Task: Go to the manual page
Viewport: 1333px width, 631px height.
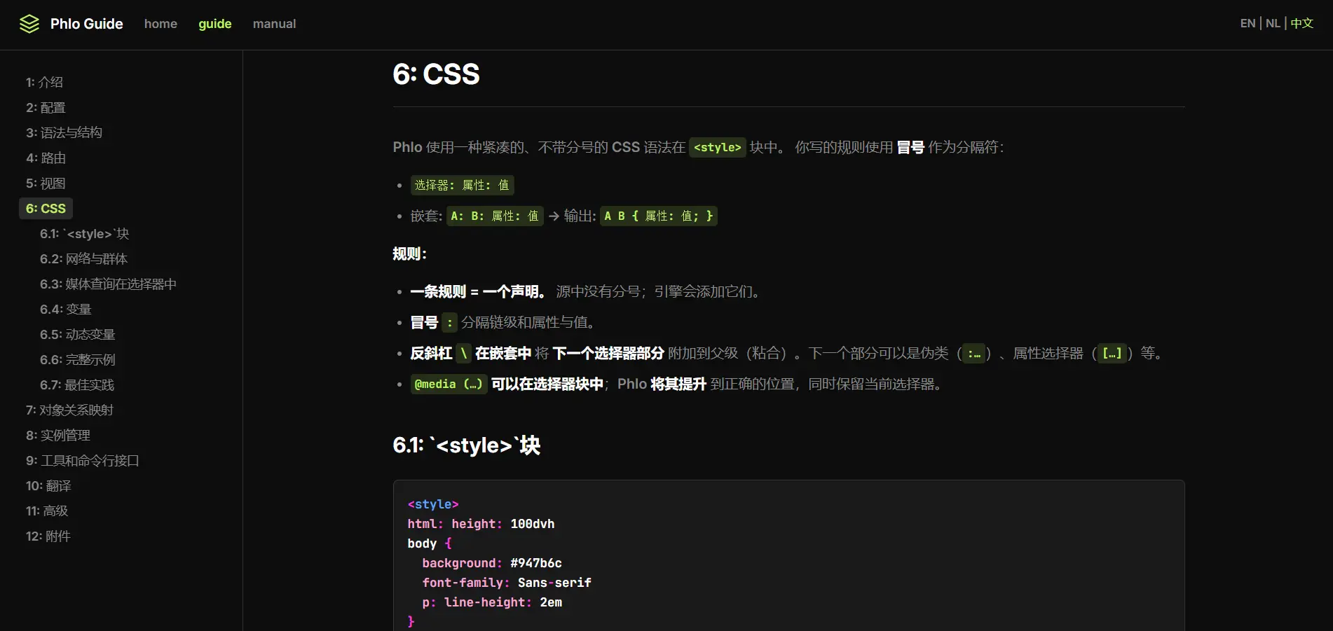Action: coord(274,24)
